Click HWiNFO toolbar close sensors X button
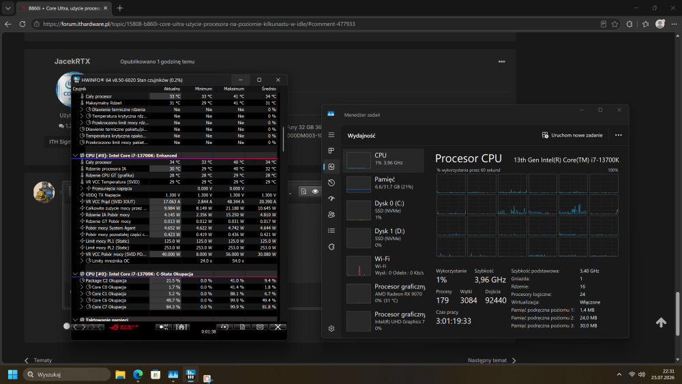Screen dimensions: 682x384 (x=278, y=327)
